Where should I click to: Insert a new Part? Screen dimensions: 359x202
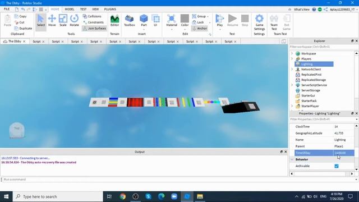[x=144, y=20]
